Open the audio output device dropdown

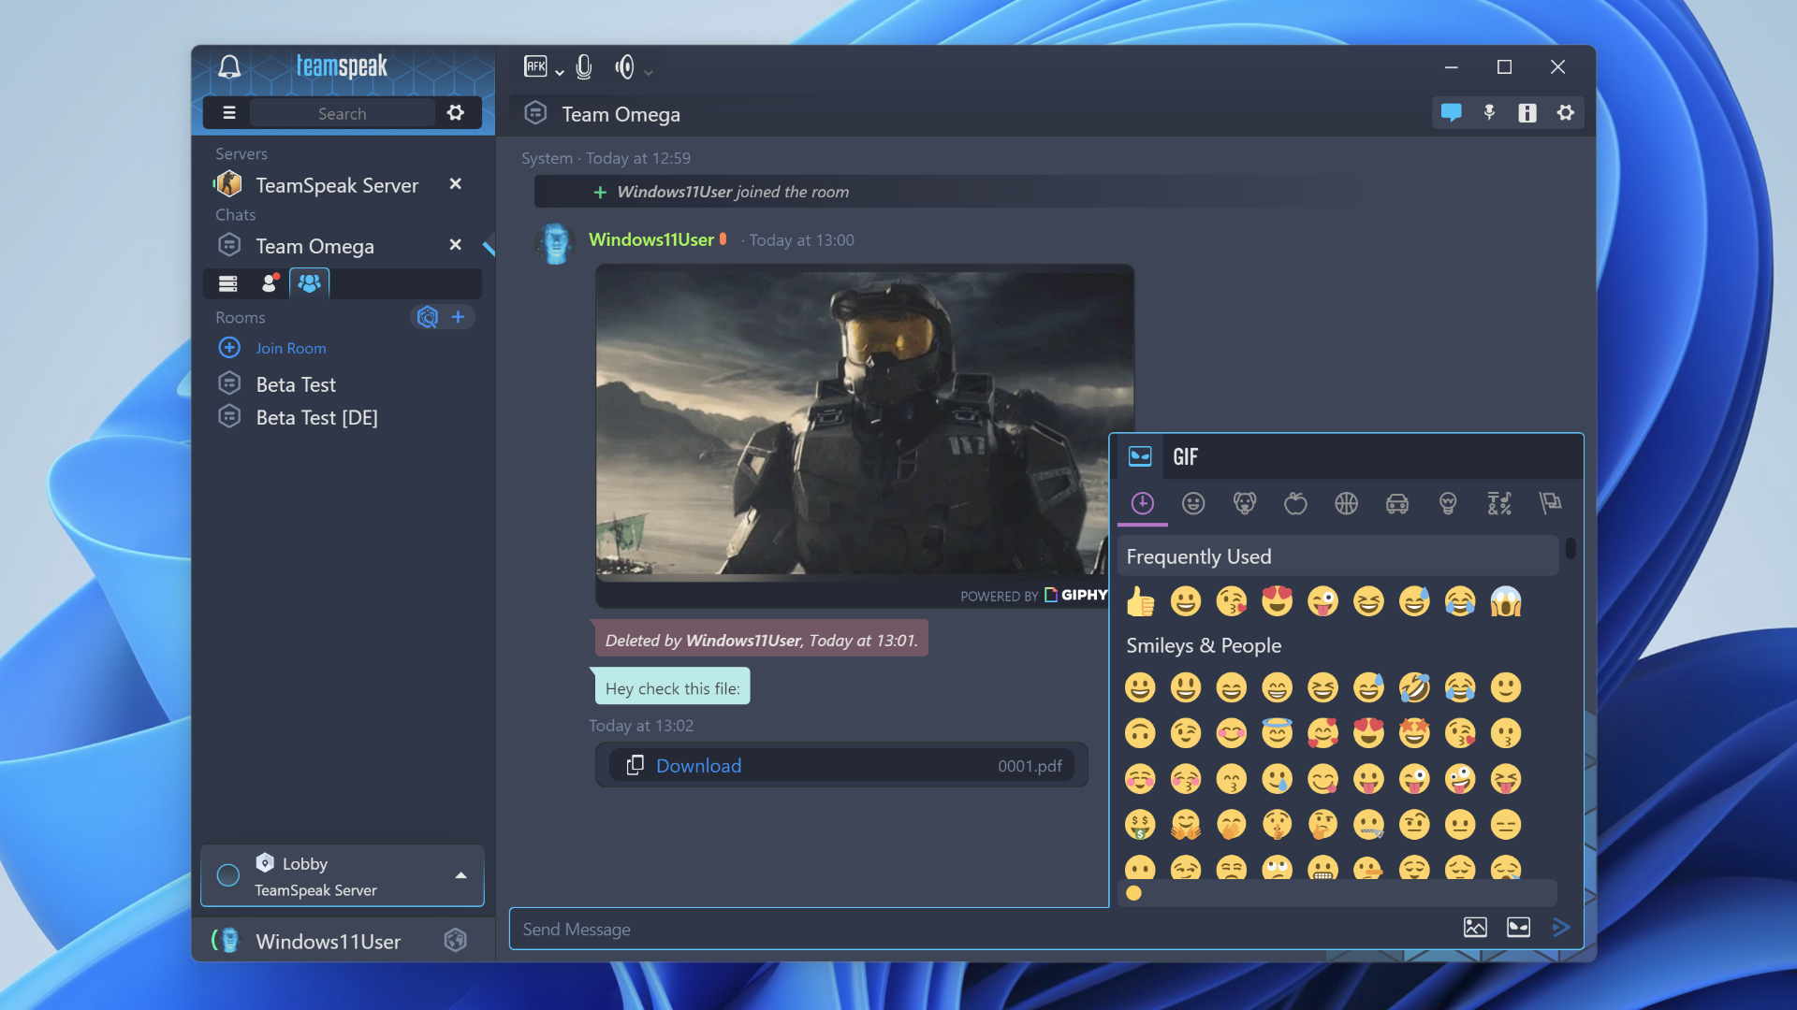(648, 70)
